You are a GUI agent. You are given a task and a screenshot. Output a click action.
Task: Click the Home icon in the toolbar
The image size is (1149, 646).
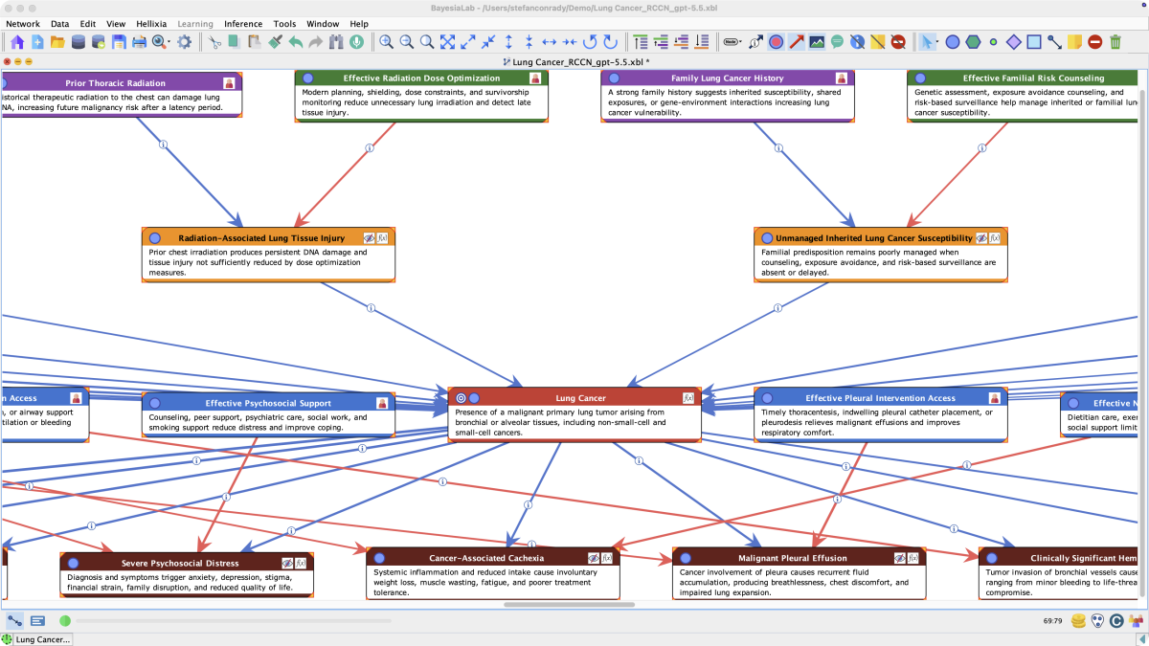point(17,42)
